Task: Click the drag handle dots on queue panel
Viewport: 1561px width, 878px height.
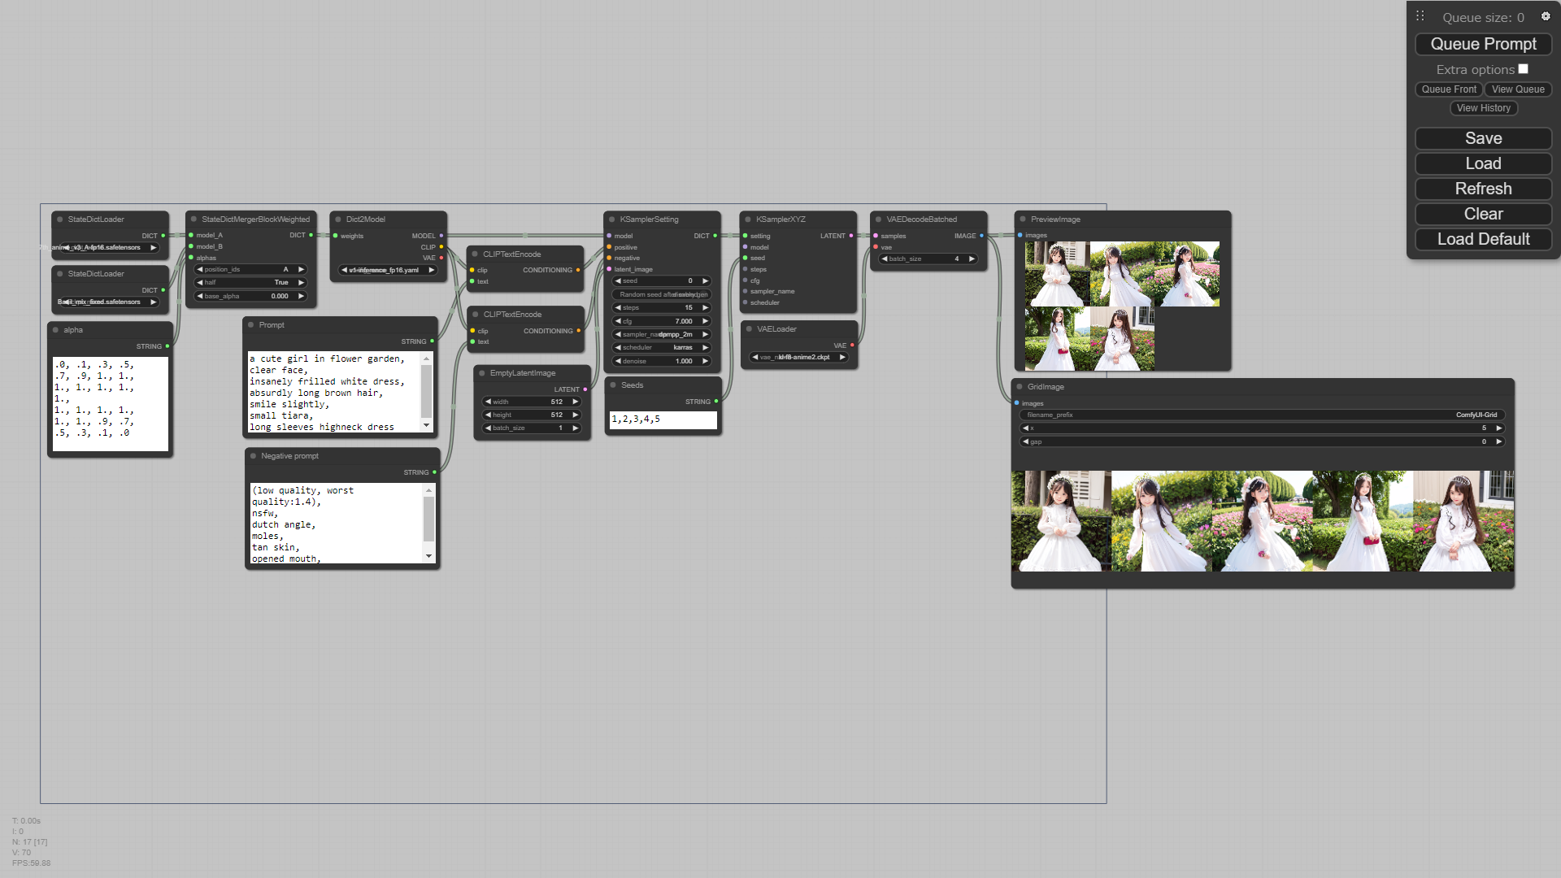Action: [1420, 16]
